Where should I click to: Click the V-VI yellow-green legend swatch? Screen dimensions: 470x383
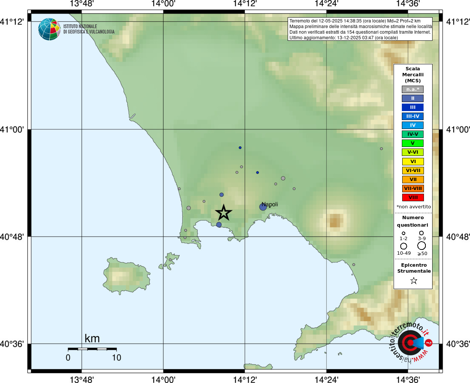pos(413,152)
